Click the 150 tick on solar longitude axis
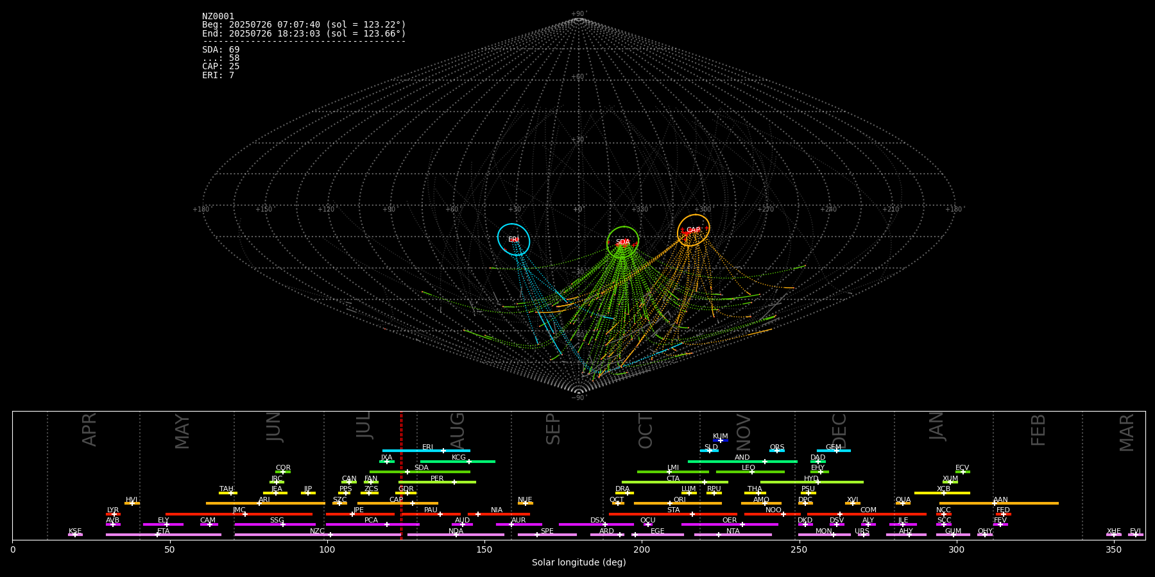The image size is (1155, 577). pos(484,549)
